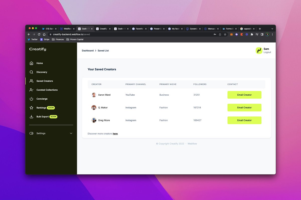
Task: Click Aaron Ward's profile photo
Action: (94, 95)
